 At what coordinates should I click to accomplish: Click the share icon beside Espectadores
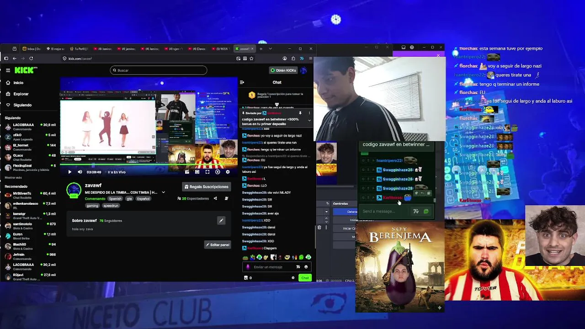pos(215,199)
